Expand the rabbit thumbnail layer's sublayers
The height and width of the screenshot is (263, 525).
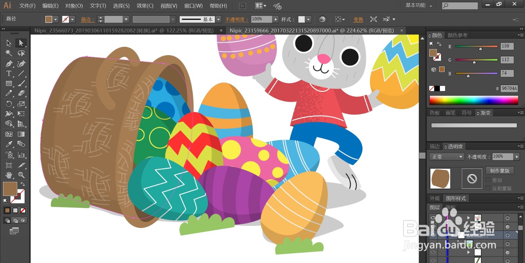(x=469, y=218)
